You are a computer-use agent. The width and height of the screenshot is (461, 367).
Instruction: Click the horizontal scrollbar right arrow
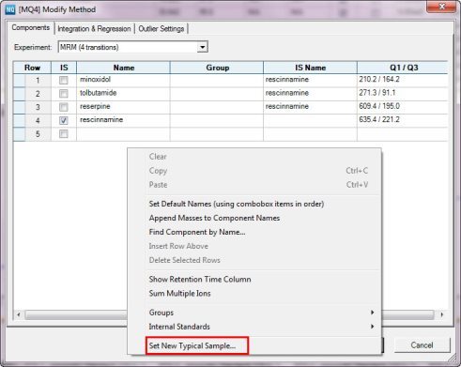pyautogui.click(x=441, y=314)
